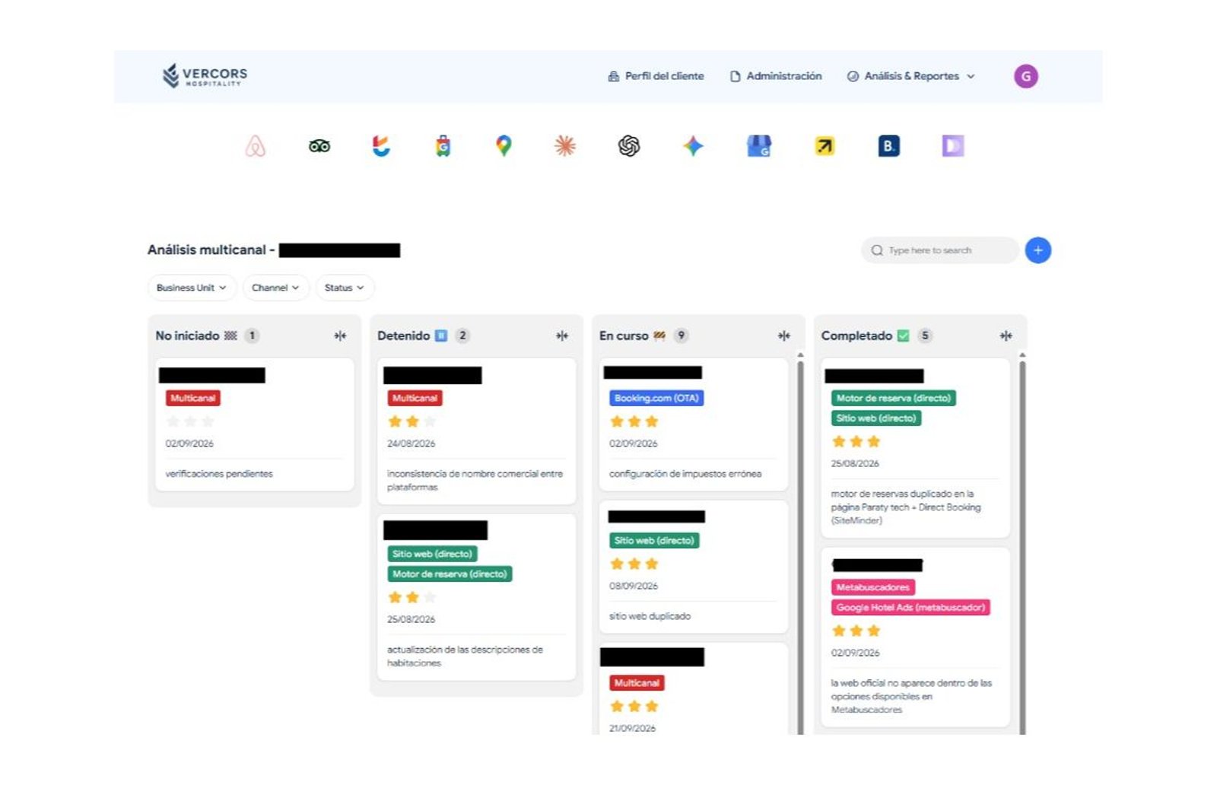Open the Análisis & Reportes menu
Image resolution: width=1217 pixels, height=785 pixels.
click(x=911, y=76)
